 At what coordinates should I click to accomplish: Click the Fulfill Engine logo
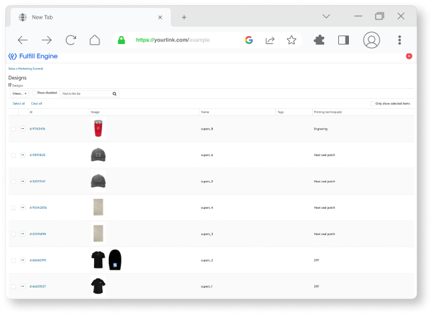33,56
